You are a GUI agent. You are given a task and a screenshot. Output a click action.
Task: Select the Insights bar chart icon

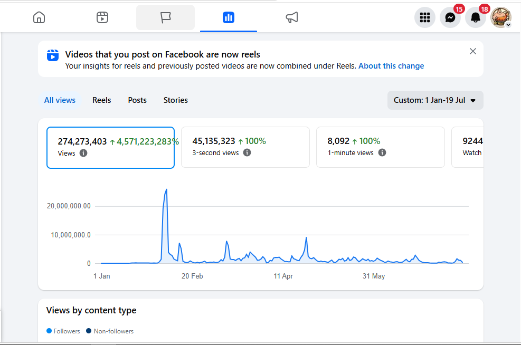tap(229, 17)
